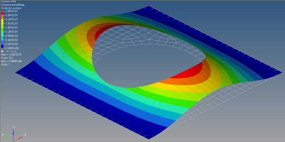The image size is (285, 142).
Task: Click the orange legend color band
Action: coord(2,17)
